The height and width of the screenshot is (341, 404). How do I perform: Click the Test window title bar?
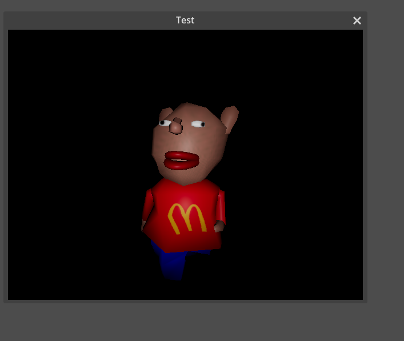pyautogui.click(x=185, y=21)
